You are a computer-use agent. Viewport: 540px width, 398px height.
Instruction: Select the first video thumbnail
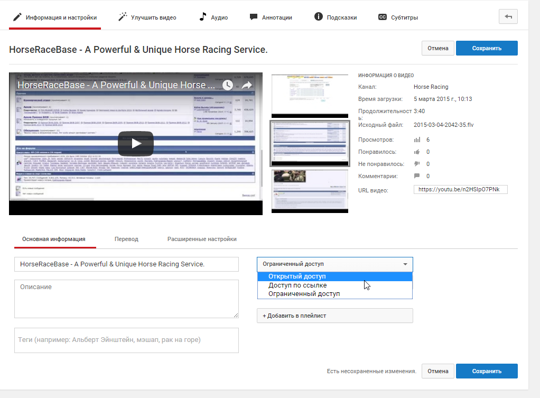[x=310, y=96]
